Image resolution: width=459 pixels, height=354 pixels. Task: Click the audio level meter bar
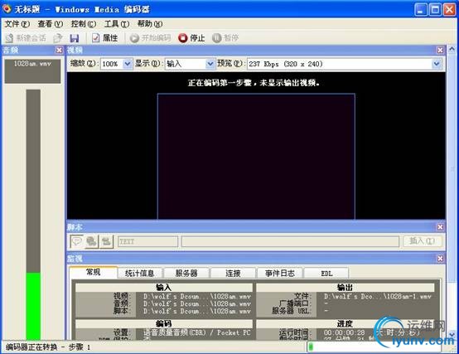click(x=33, y=215)
